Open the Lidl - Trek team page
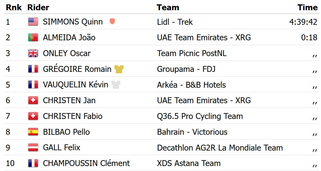321x171 pixels. pyautogui.click(x=175, y=22)
